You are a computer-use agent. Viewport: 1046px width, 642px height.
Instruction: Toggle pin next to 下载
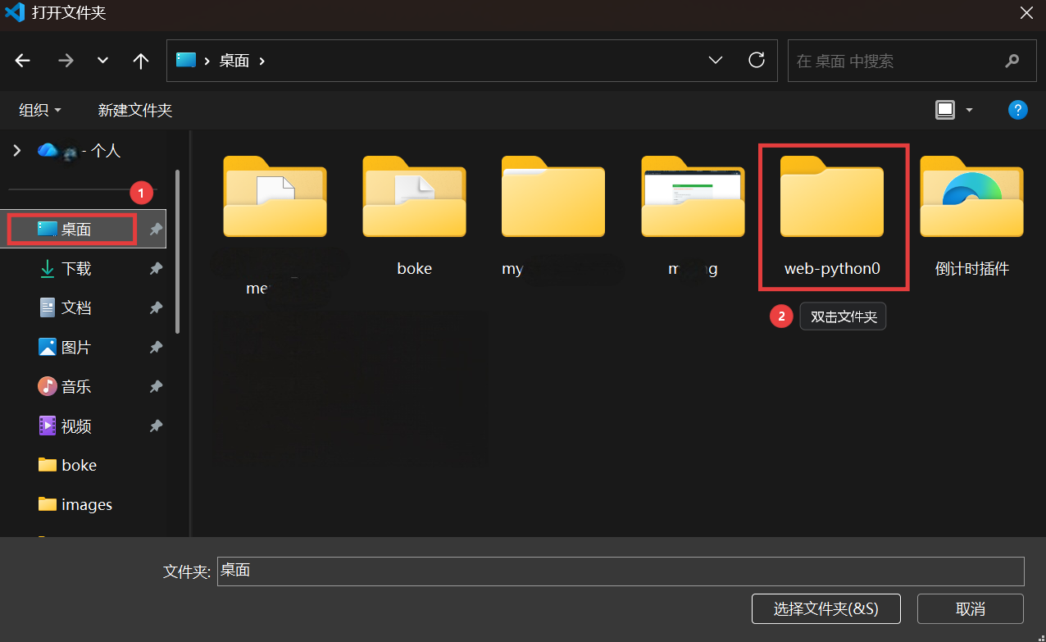pos(156,269)
